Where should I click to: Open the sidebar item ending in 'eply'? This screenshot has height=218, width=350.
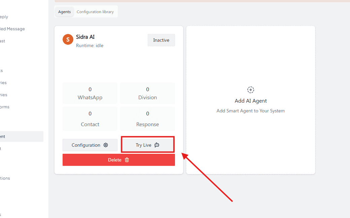coord(4,17)
